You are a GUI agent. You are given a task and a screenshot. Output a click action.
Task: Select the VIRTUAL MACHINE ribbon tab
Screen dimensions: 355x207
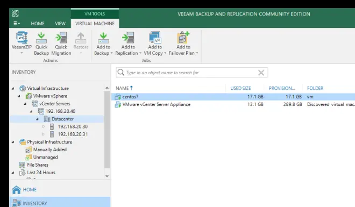95,24
